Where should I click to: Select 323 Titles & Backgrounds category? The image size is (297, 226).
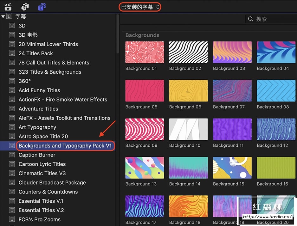coord(50,72)
